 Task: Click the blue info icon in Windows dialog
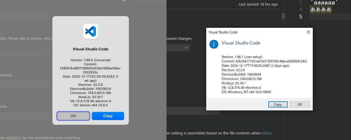click(x=214, y=44)
